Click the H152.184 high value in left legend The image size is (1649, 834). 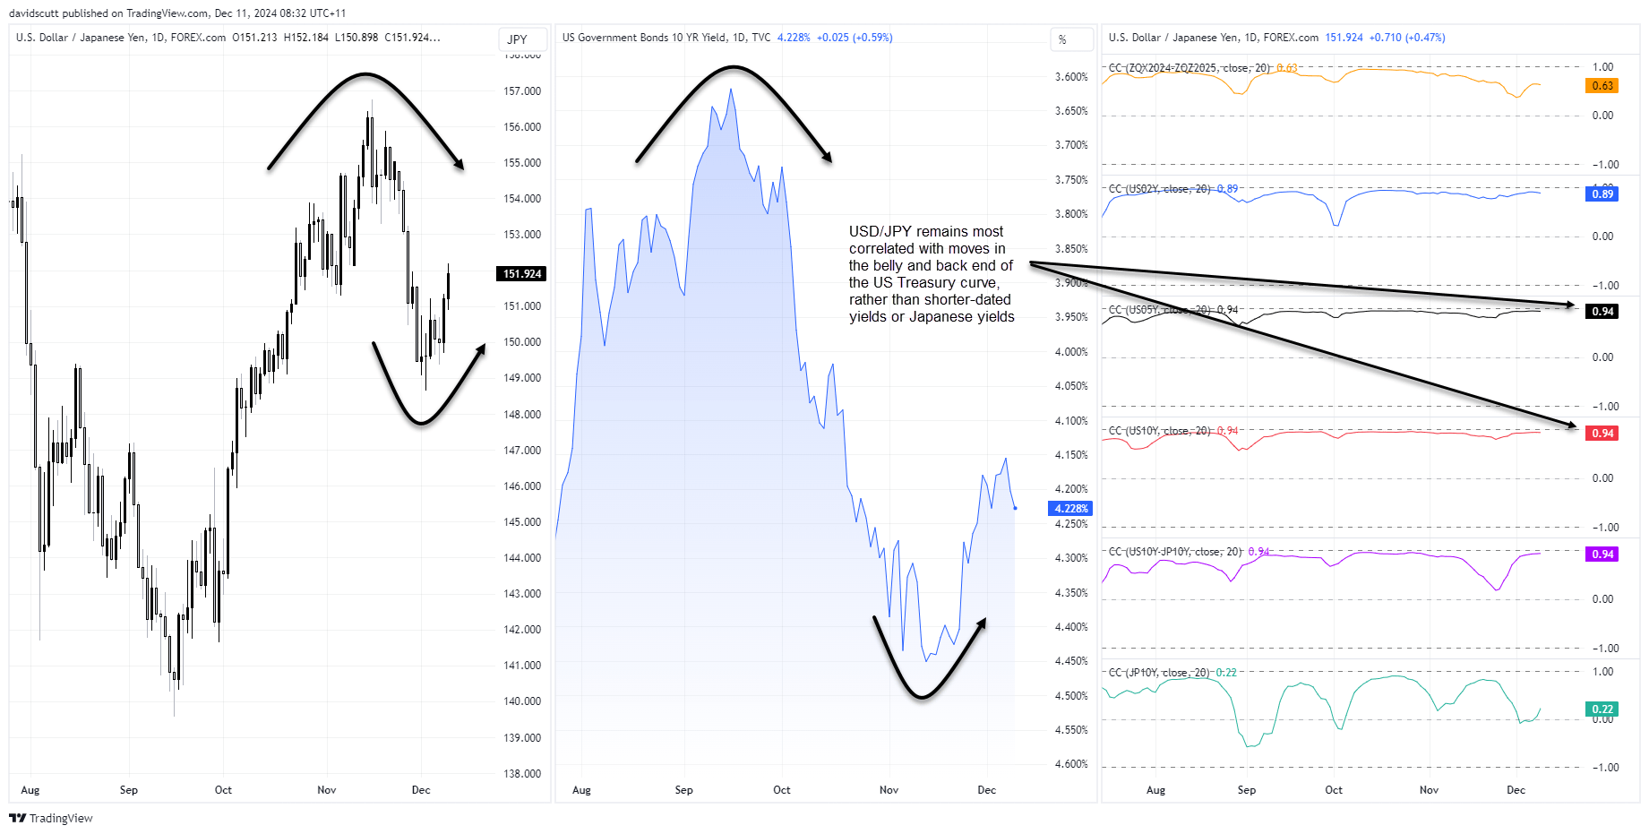[x=306, y=38]
